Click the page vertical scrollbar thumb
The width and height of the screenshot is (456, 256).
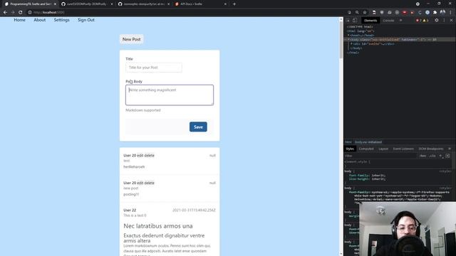[341, 39]
